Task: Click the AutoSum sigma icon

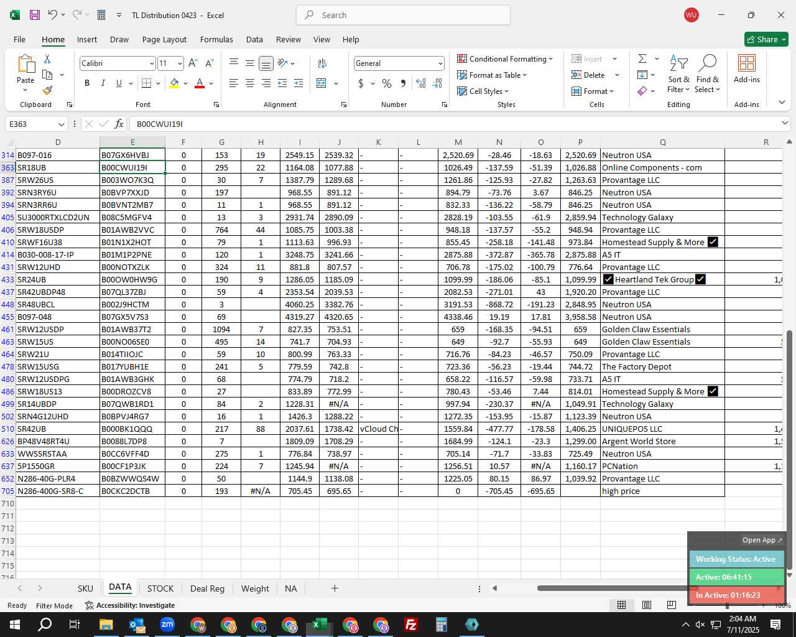Action: pyautogui.click(x=642, y=58)
